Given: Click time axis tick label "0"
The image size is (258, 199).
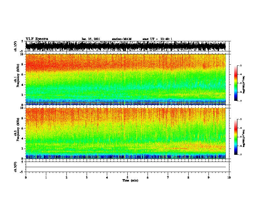Looking at the screenshot, I should (x=26, y=178).
